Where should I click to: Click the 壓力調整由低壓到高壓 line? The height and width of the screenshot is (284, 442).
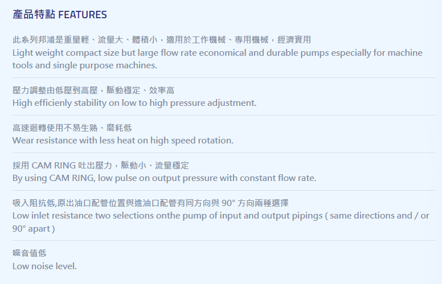(93, 90)
